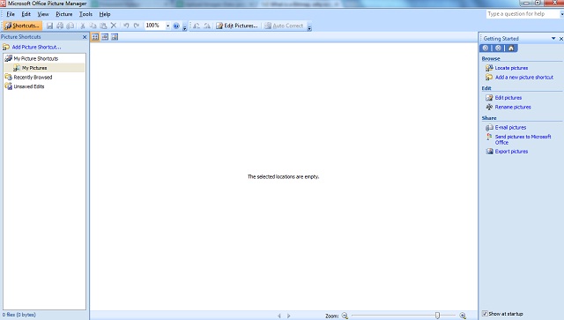Open the Picture menu
The width and height of the screenshot is (564, 320).
pos(64,14)
